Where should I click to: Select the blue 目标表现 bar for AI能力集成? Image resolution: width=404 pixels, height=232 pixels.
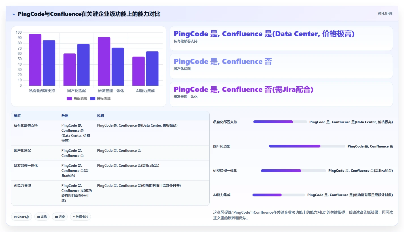152,68
